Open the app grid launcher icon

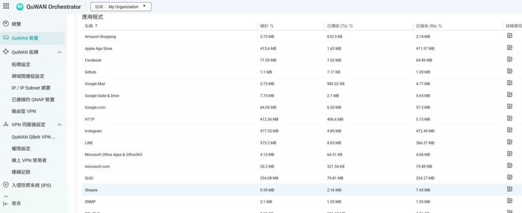point(6,7)
